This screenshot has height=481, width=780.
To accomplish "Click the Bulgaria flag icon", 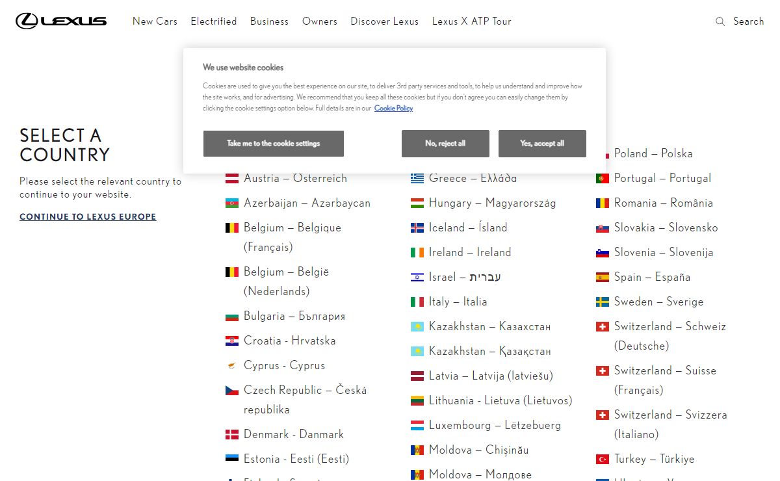I will click(232, 316).
